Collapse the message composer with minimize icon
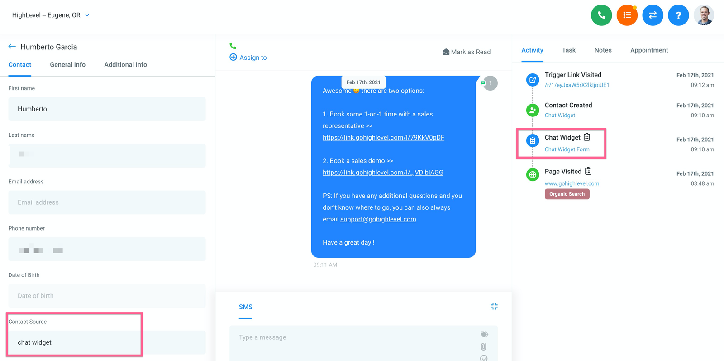The width and height of the screenshot is (724, 361). click(x=494, y=307)
